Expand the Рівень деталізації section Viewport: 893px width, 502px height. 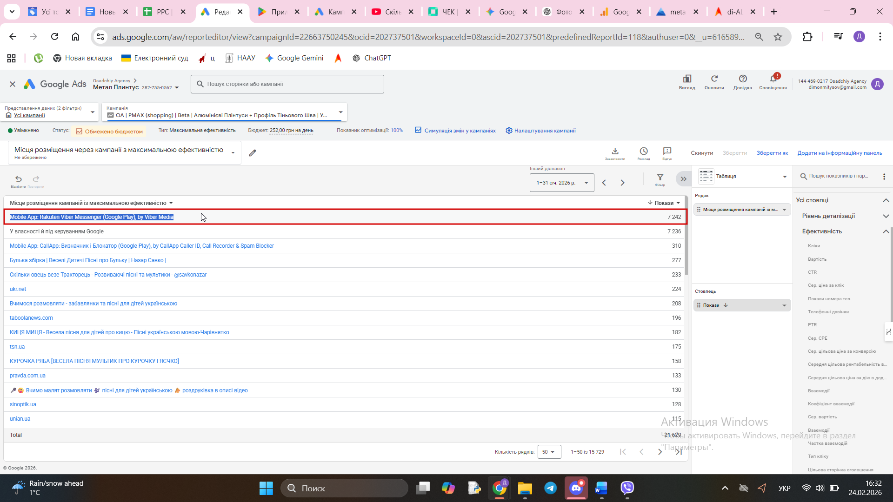886,216
